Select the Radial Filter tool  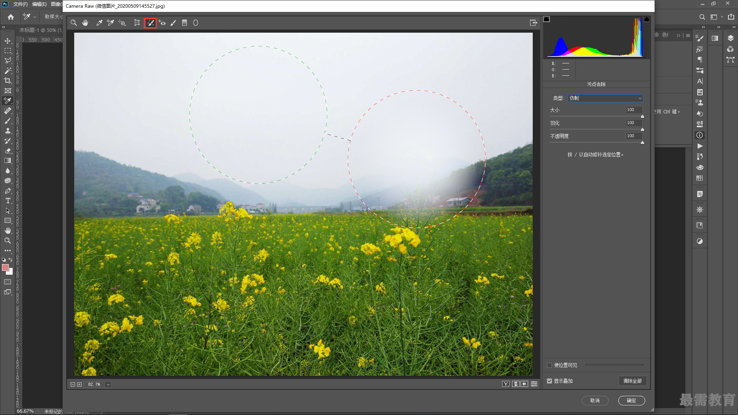pos(196,23)
